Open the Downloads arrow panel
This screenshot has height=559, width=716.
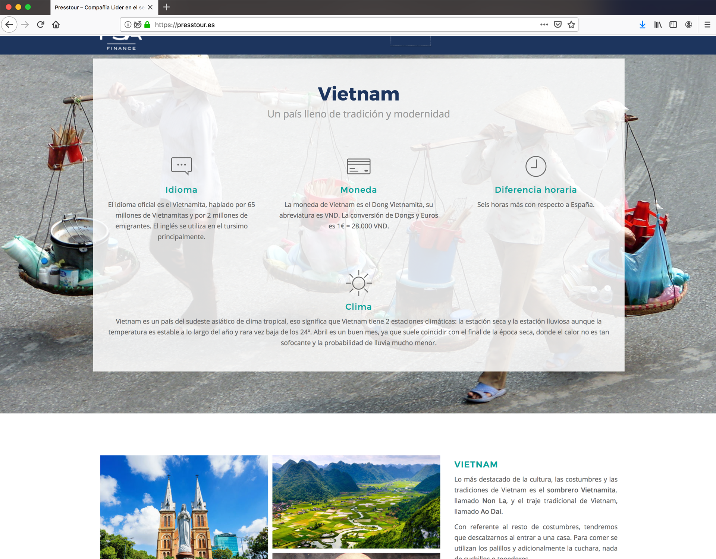pos(642,25)
